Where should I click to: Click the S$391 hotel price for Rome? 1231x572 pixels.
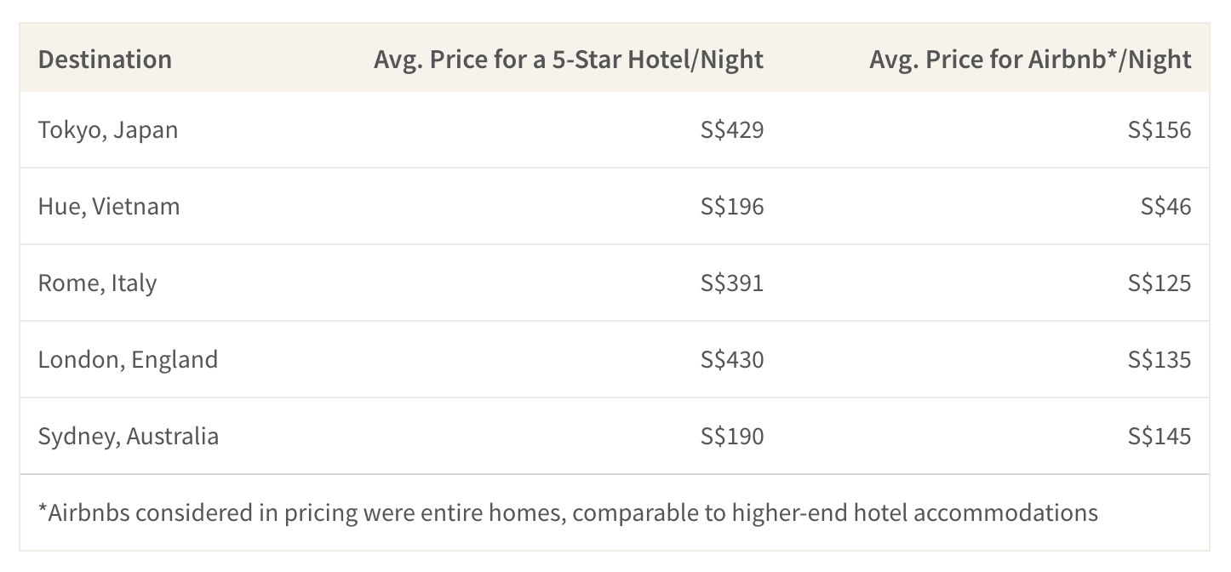coord(732,283)
